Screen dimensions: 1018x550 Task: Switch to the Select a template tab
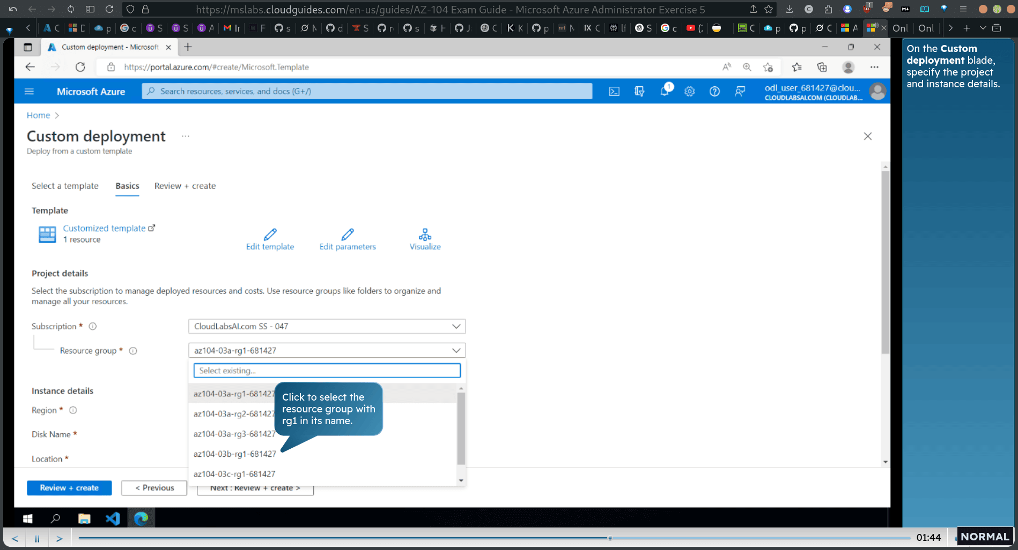coord(65,186)
